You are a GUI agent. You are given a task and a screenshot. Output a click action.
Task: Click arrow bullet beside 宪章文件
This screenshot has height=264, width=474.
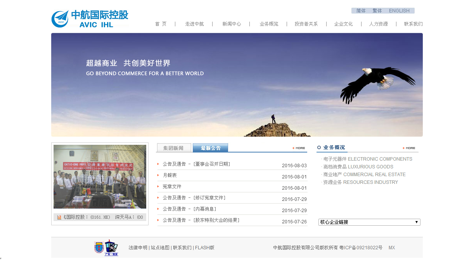[x=158, y=187]
